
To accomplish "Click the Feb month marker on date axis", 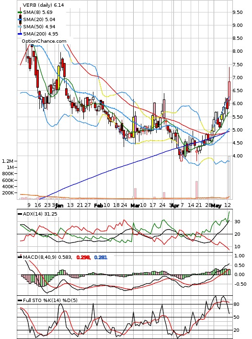I will [x=98, y=206].
